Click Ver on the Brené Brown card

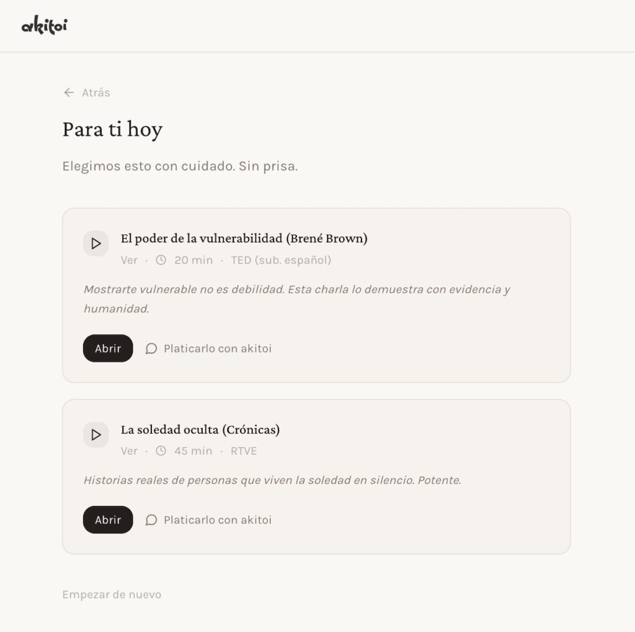point(128,260)
